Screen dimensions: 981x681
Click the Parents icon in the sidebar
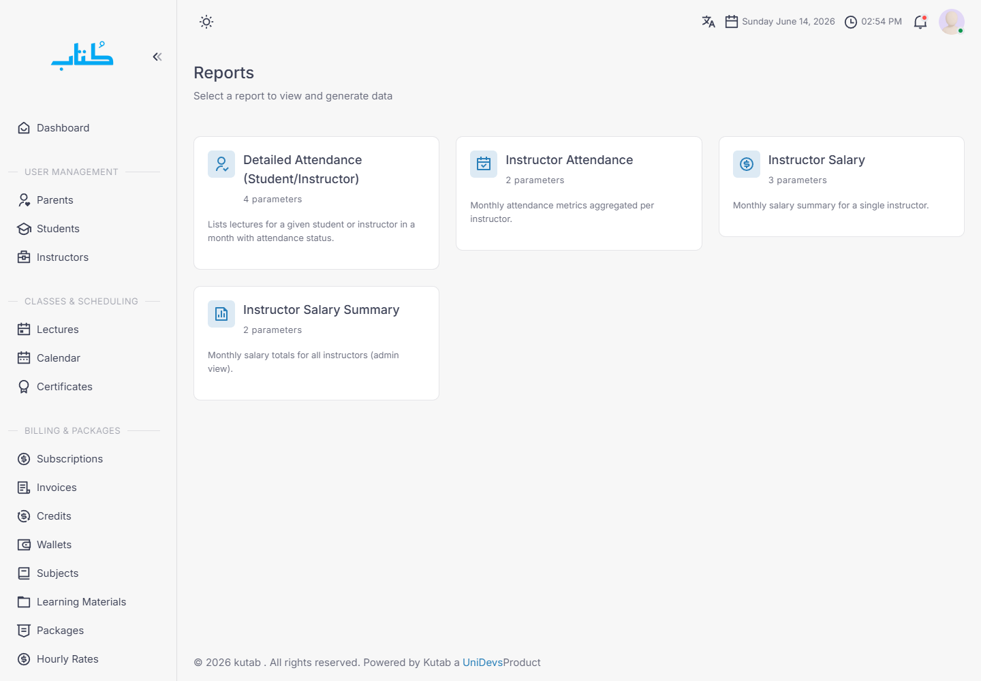(x=24, y=200)
